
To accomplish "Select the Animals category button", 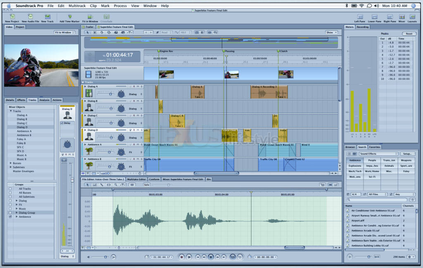I will click(389, 165).
